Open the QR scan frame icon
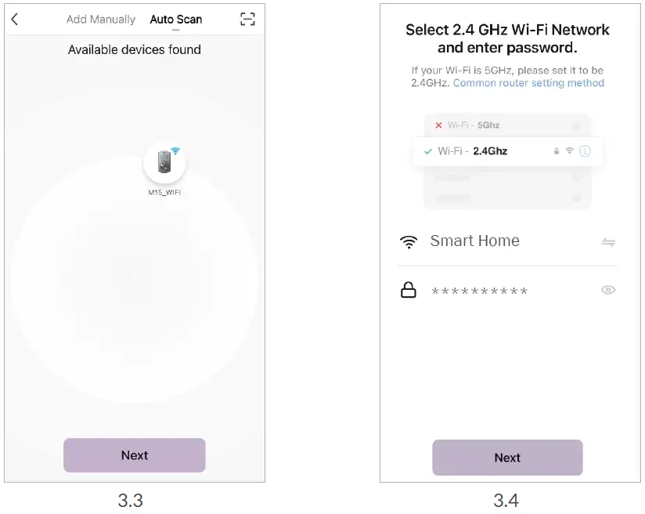 tap(247, 20)
